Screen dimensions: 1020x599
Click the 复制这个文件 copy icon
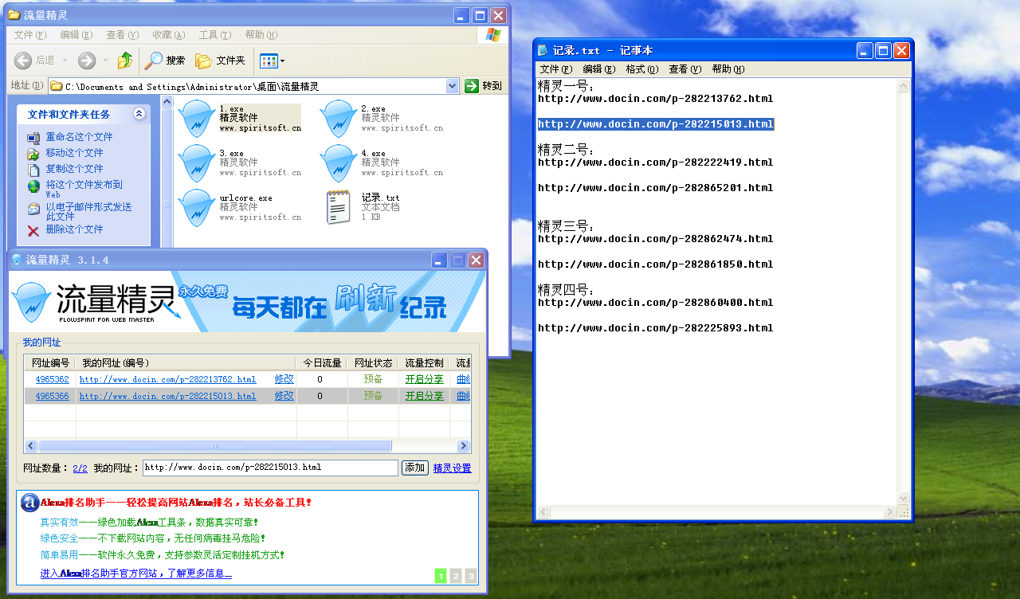click(33, 170)
